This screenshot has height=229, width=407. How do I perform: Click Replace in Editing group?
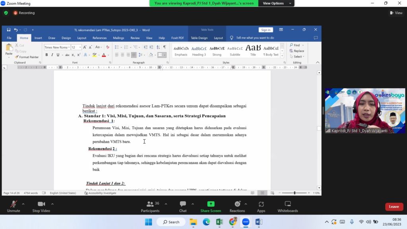click(297, 51)
